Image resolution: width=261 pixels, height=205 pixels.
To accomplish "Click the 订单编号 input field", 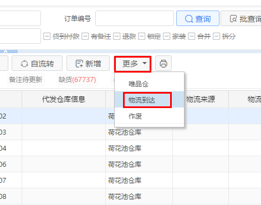I will tap(135, 18).
